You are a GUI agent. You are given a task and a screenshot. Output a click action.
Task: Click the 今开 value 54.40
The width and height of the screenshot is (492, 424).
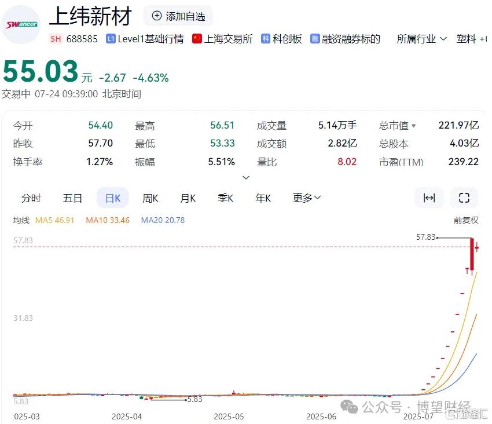pyautogui.click(x=100, y=125)
